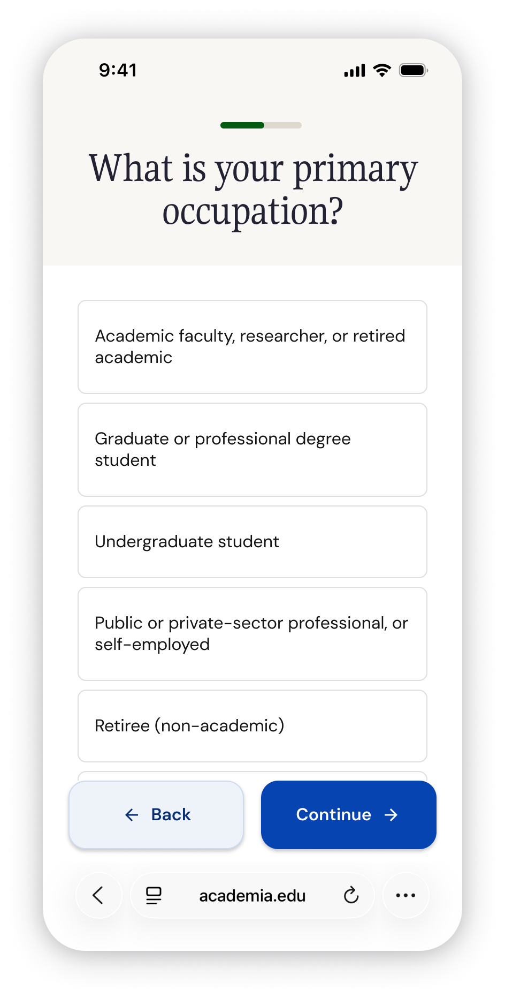This screenshot has height=998, width=505.
Task: Tap the 9:41 clock in status bar
Action: [x=118, y=70]
